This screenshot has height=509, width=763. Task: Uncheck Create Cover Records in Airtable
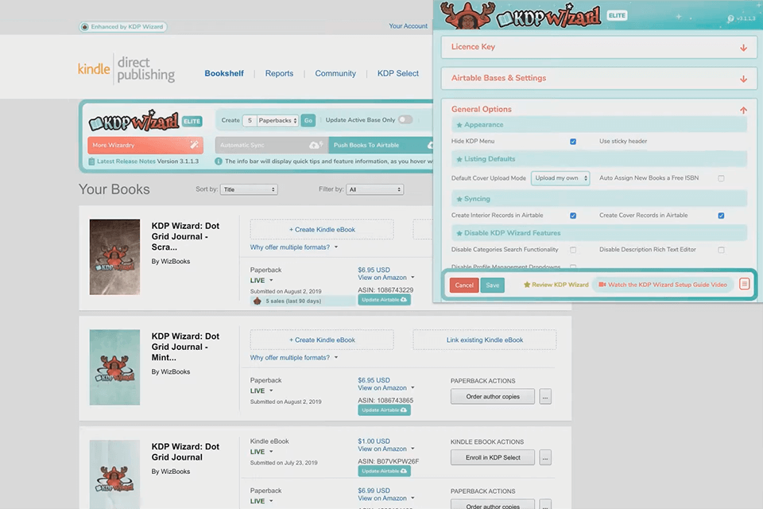pyautogui.click(x=721, y=216)
